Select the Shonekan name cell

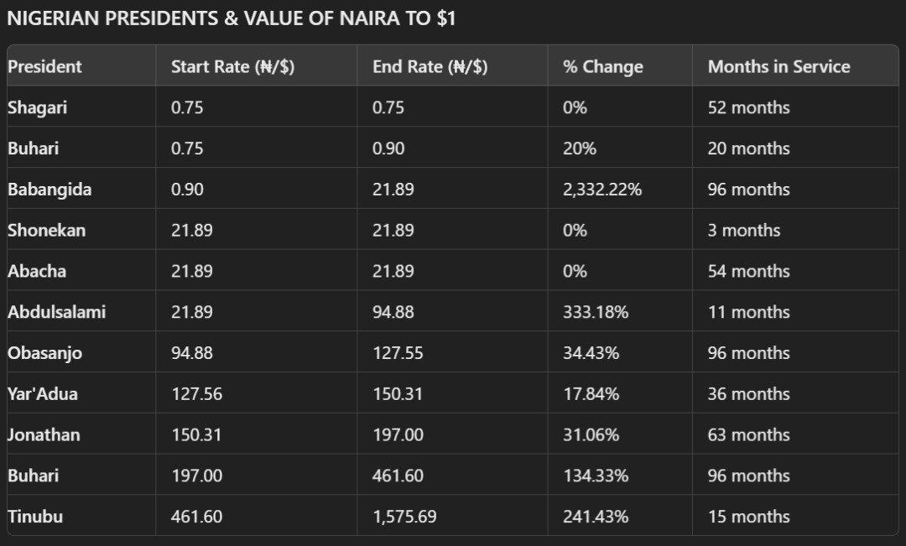46,231
